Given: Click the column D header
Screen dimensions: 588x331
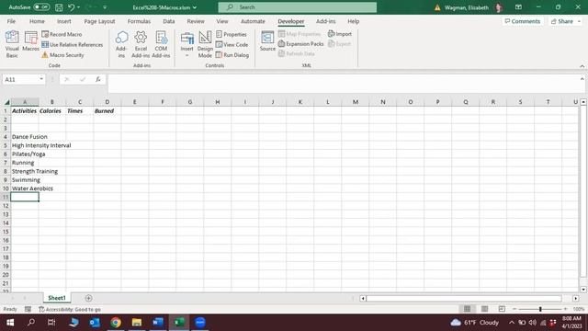Looking at the screenshot, I should click(107, 102).
